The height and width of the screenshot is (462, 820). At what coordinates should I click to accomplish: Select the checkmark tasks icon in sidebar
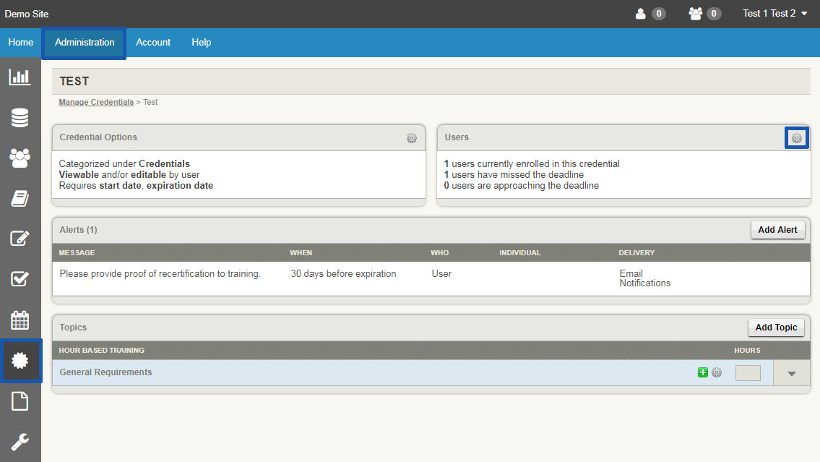click(x=20, y=279)
